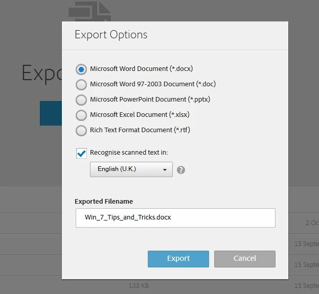The width and height of the screenshot is (319, 294).
Task: Select Microsoft PowerPoint Document (*.pptx) radio
Action: click(81, 100)
